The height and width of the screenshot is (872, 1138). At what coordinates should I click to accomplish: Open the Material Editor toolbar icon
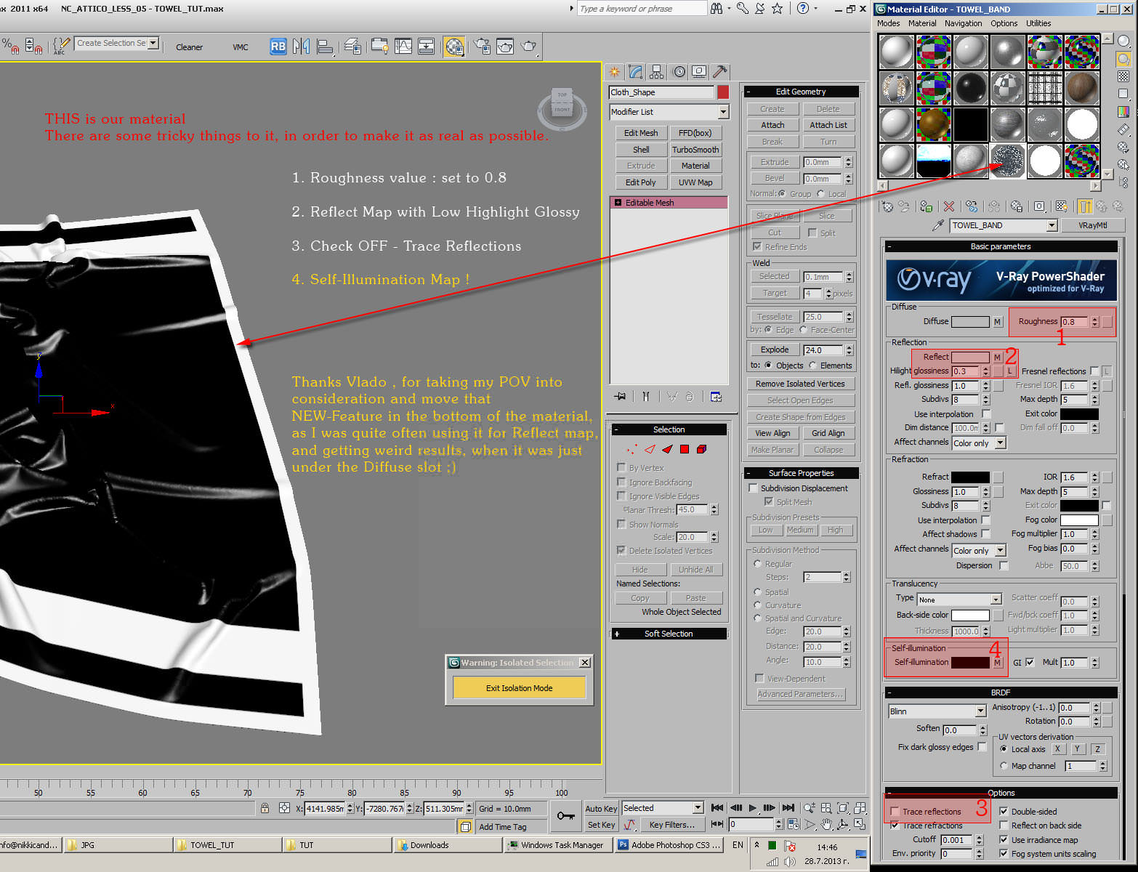(454, 47)
